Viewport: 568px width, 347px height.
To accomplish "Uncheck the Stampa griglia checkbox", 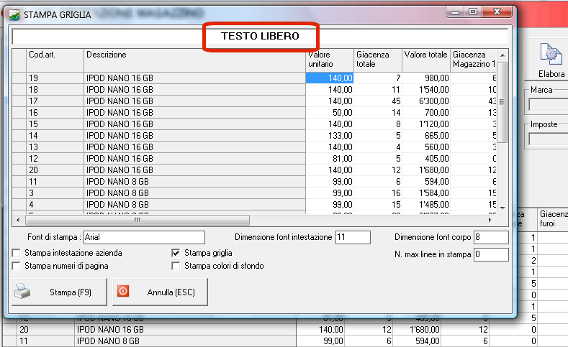I will coord(176,253).
